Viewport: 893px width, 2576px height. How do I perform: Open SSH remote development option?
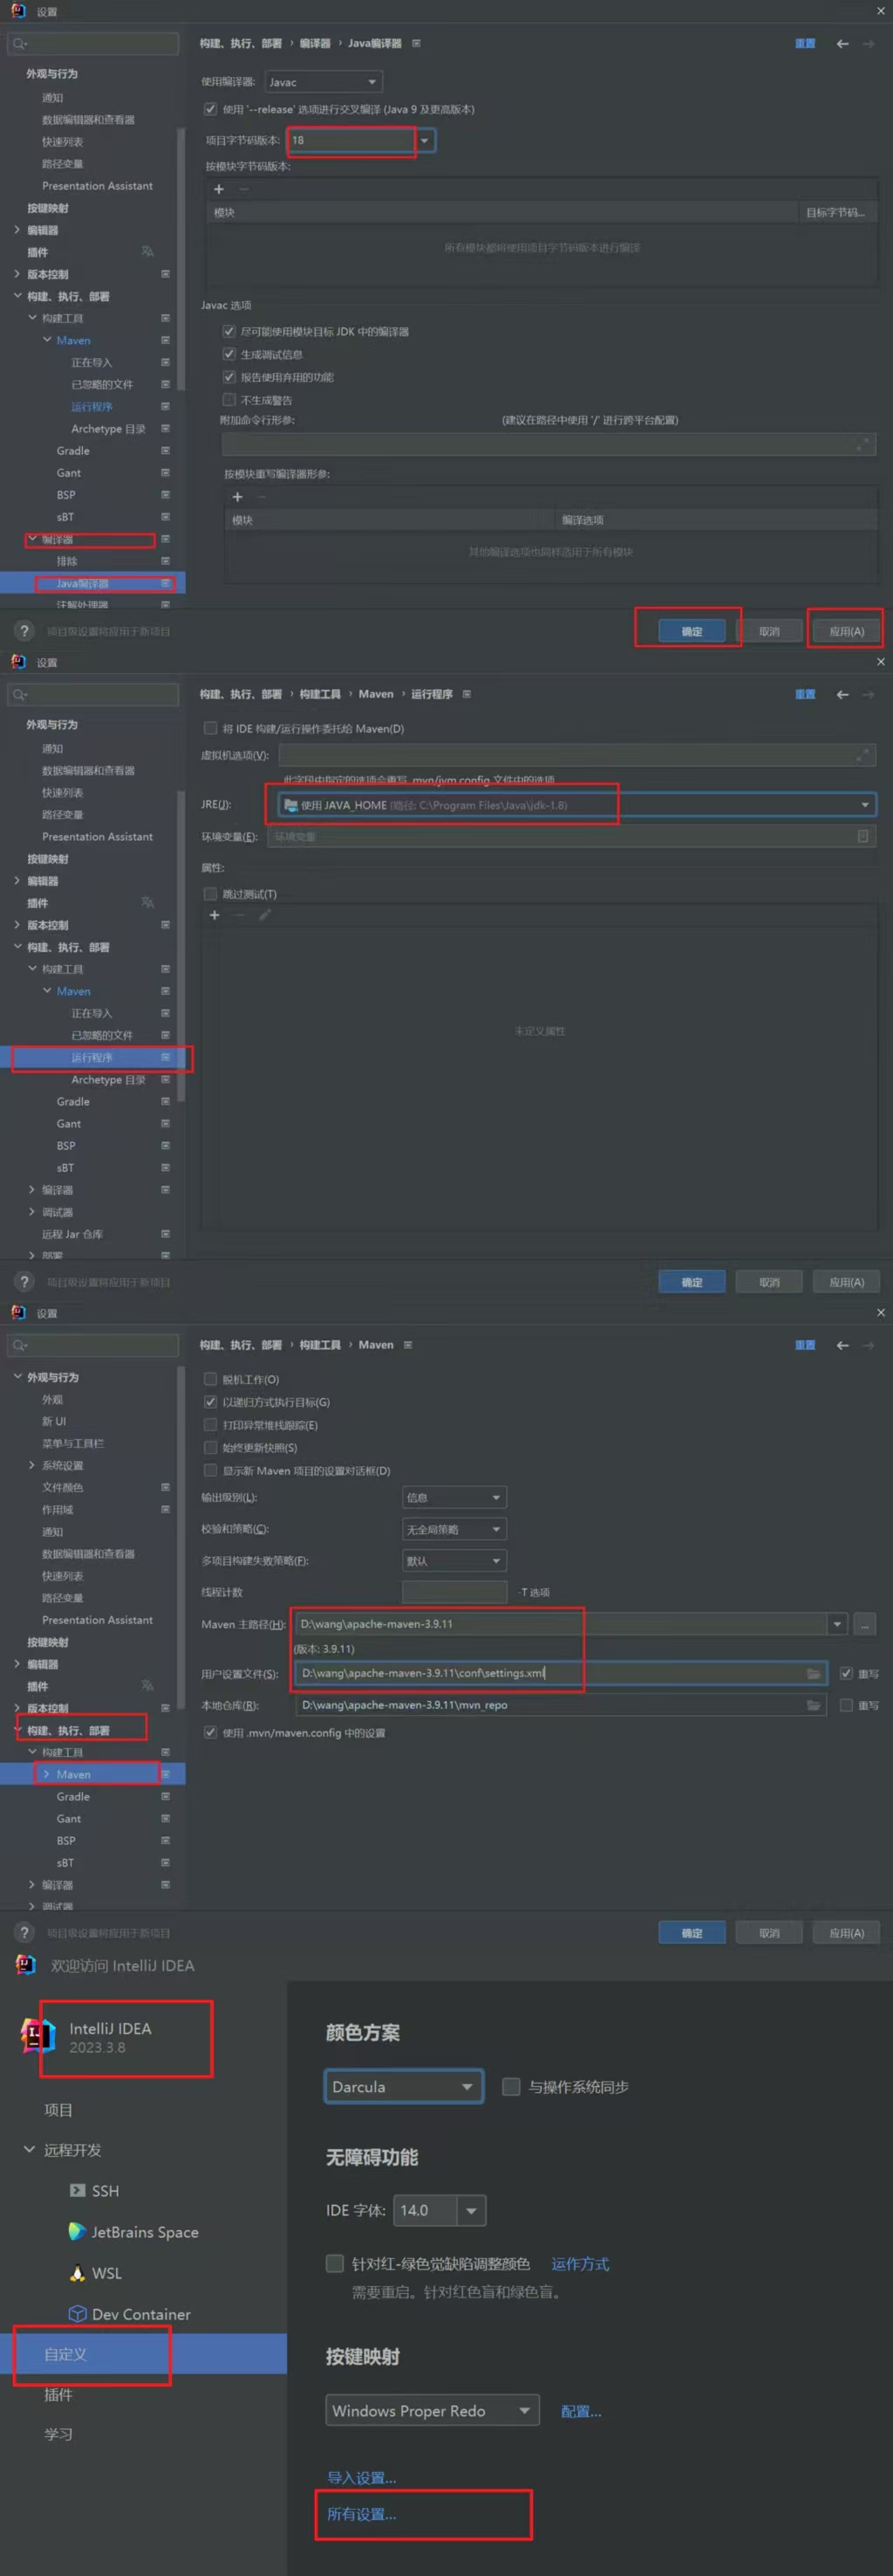(104, 2190)
